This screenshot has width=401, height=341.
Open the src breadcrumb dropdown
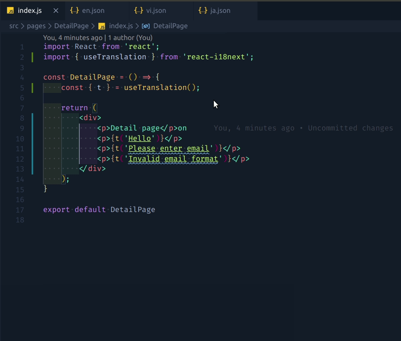point(14,26)
